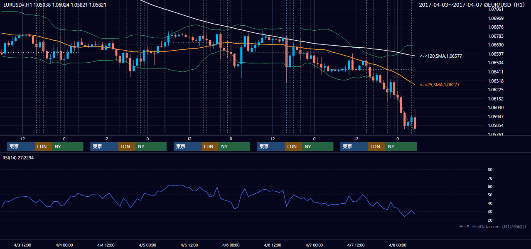This screenshot has height=249, width=531.
Task: Click RSI scale level 80
Action: click(490, 170)
